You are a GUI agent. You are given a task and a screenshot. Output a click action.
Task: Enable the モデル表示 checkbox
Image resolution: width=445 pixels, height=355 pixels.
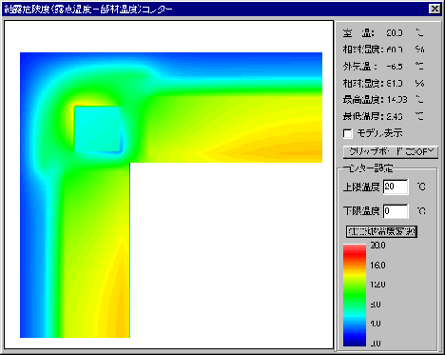348,133
